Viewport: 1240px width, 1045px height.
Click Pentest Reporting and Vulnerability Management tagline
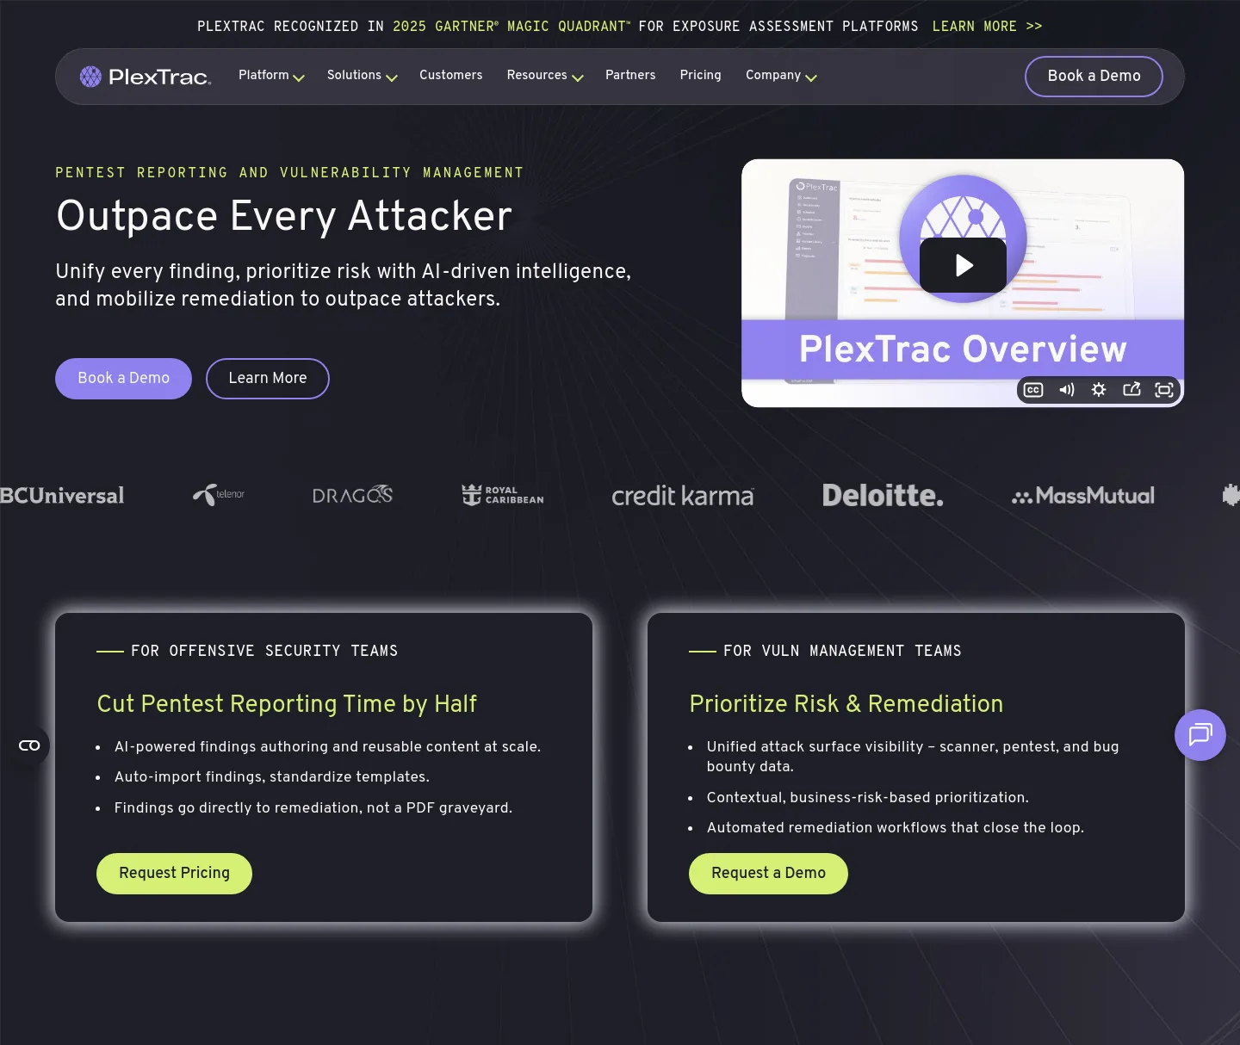tap(289, 173)
